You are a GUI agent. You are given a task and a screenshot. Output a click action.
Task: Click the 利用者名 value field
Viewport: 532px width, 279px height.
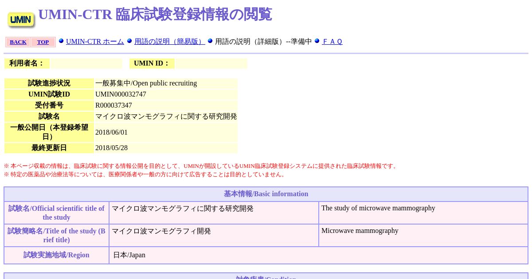tap(86, 63)
